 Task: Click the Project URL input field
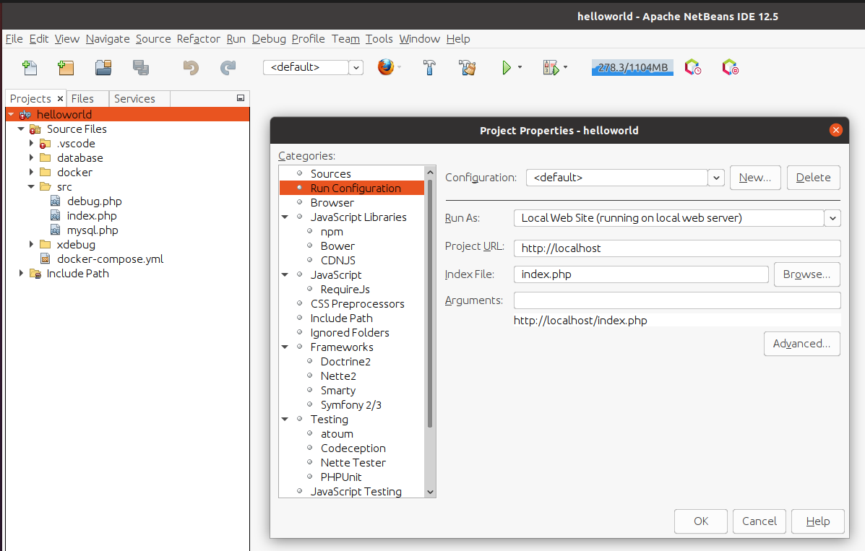tap(677, 248)
